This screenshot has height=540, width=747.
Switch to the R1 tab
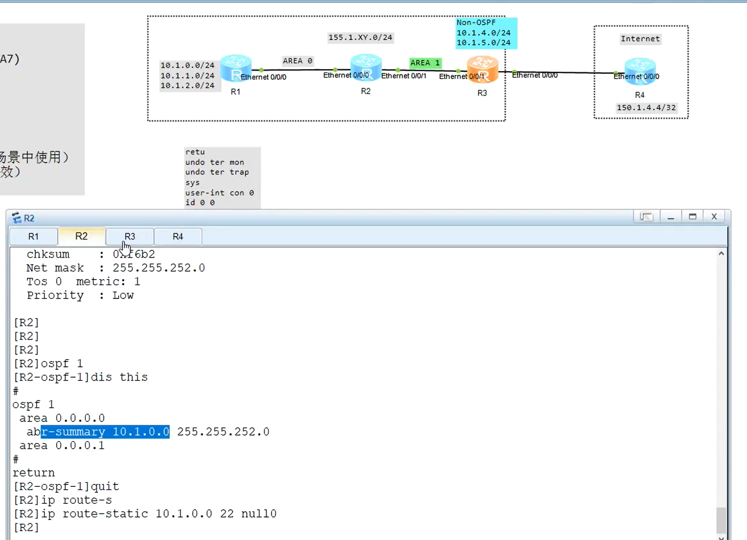coord(33,236)
